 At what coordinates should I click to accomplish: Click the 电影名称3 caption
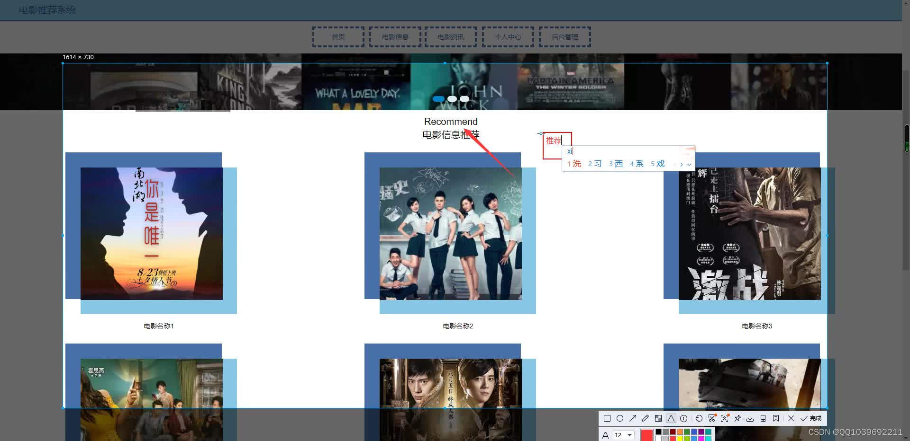757,326
